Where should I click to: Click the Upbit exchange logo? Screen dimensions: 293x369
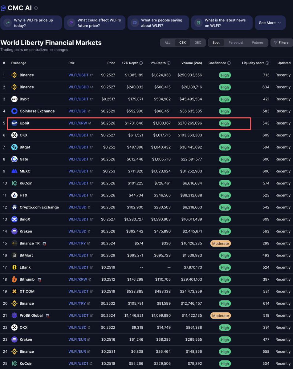14,123
